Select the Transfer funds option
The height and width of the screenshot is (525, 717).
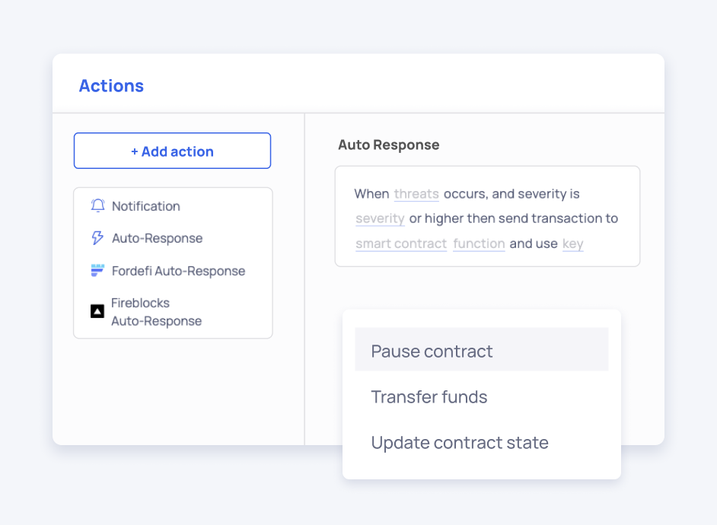[x=429, y=396]
